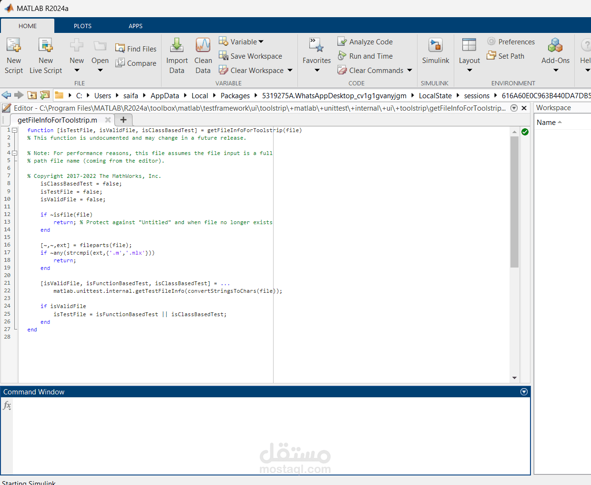Click Save Workspace

point(251,56)
